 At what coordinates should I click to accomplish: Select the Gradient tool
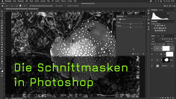(x=2, y=45)
